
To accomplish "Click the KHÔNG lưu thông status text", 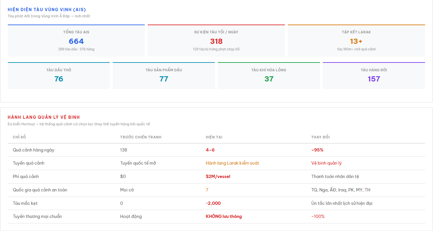I will 224,216.
